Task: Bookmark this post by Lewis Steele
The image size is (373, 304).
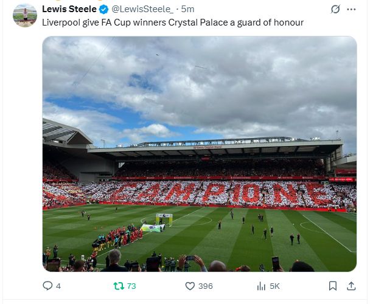Action: pyautogui.click(x=333, y=286)
